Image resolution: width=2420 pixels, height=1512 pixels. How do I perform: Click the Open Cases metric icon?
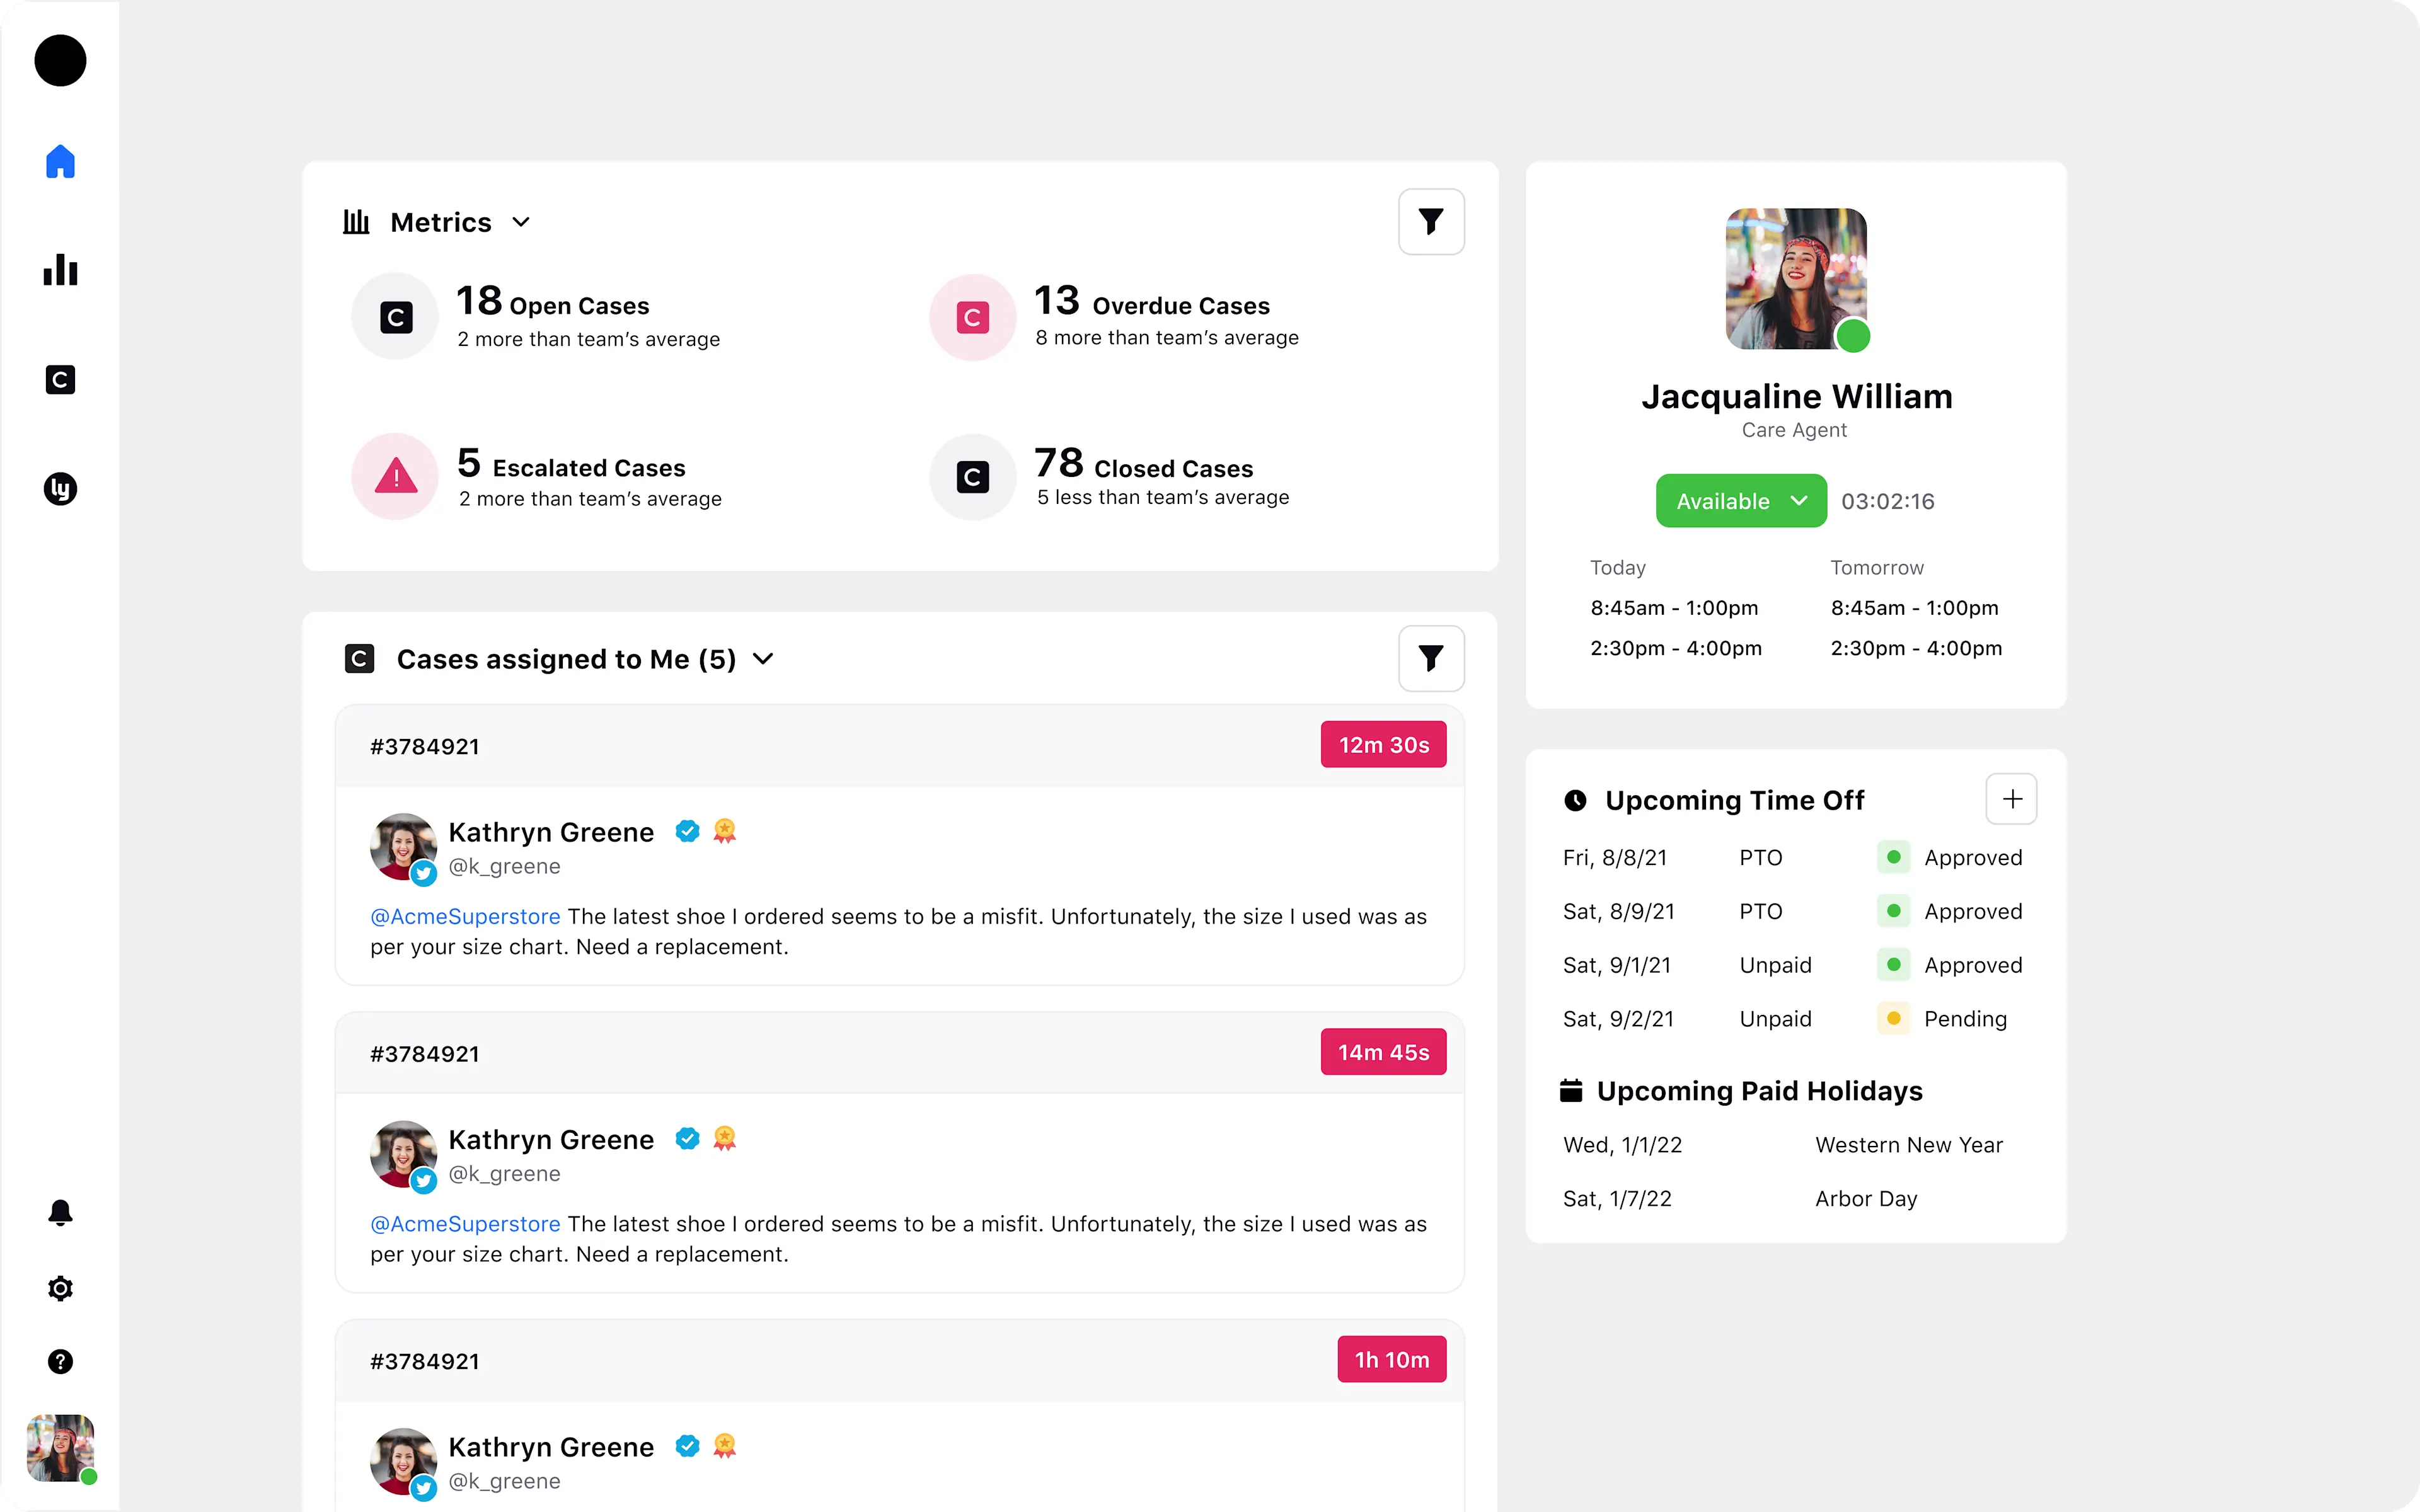pos(395,316)
